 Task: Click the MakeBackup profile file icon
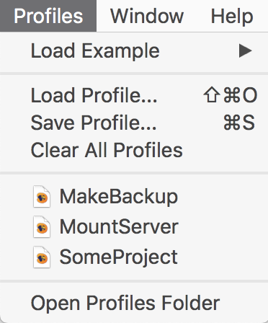42,197
